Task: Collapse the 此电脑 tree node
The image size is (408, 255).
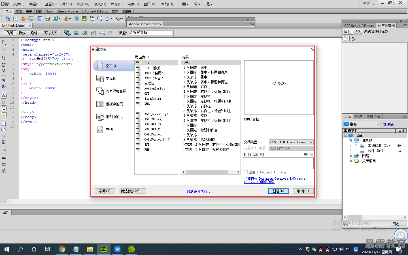Action: pyautogui.click(x=350, y=141)
